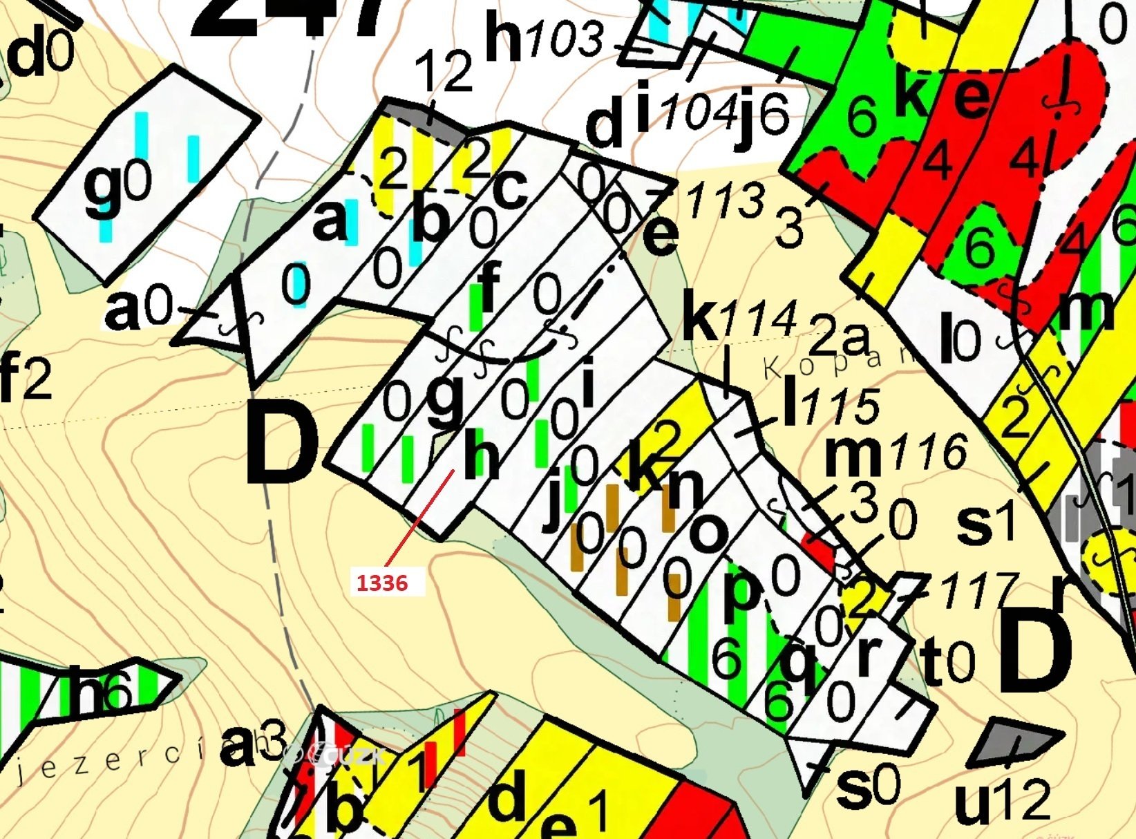Screen dimensions: 1136x839
Task: Click the red parcel number label 1336
Action: tap(382, 583)
